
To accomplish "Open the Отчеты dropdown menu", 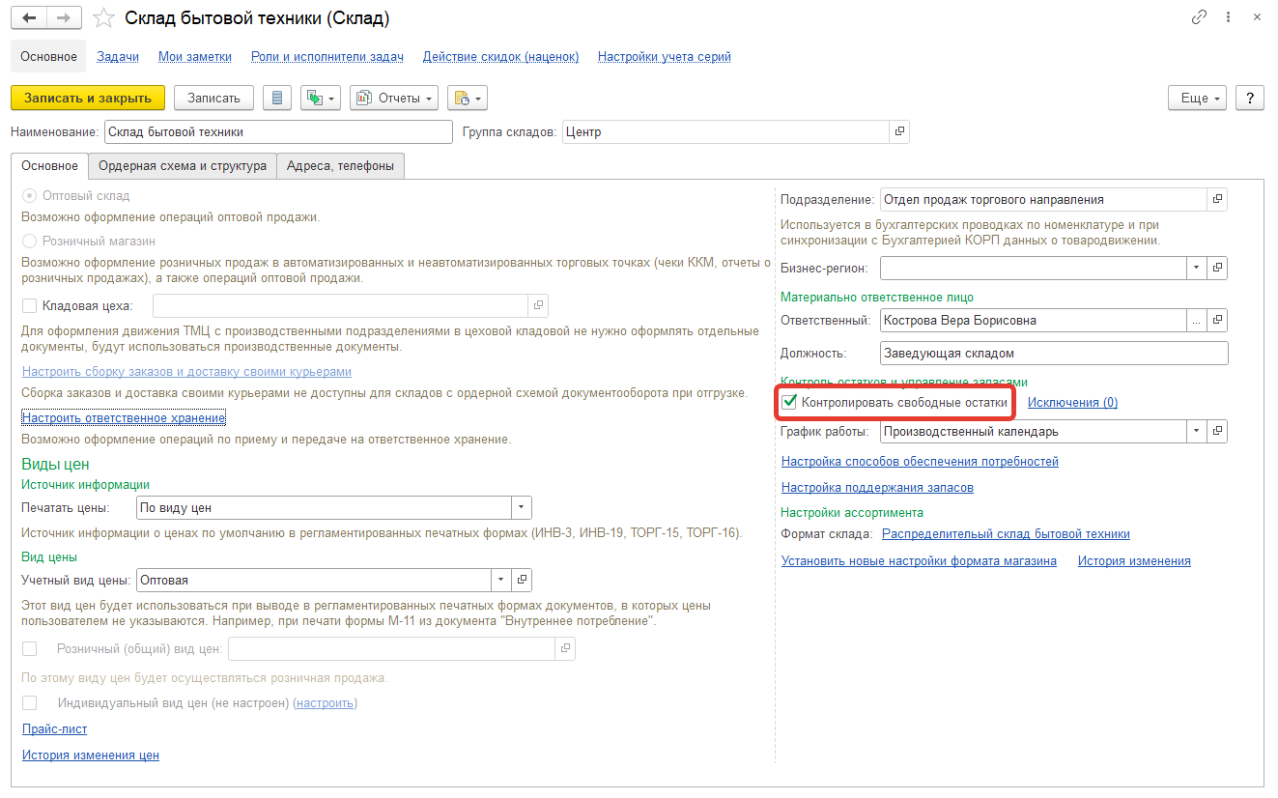I will pyautogui.click(x=394, y=98).
